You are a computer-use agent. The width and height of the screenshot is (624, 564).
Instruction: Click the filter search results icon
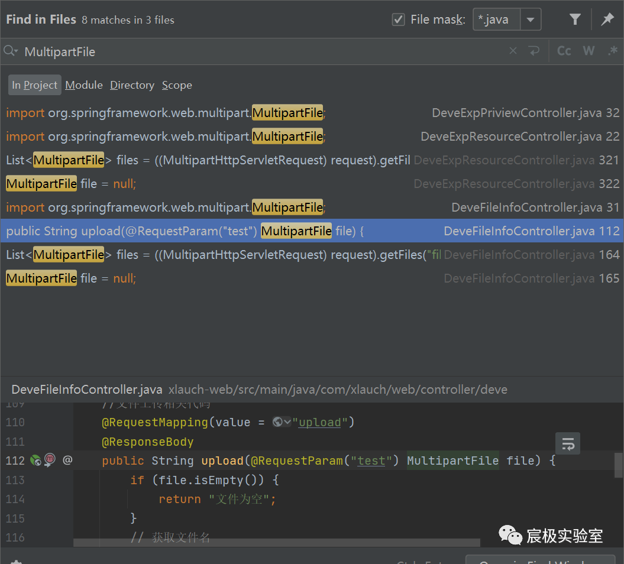(x=575, y=20)
